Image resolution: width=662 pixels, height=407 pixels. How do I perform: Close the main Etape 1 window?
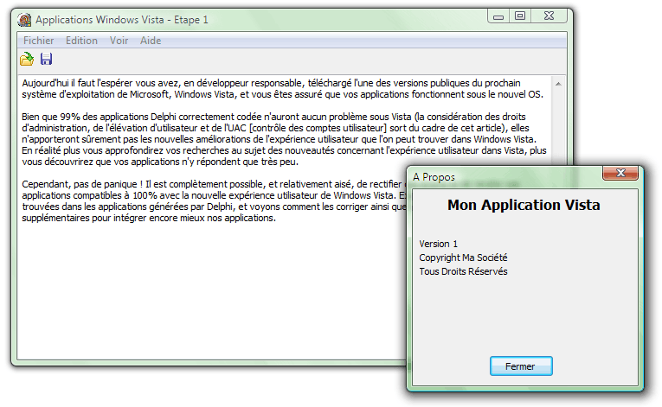551,16
